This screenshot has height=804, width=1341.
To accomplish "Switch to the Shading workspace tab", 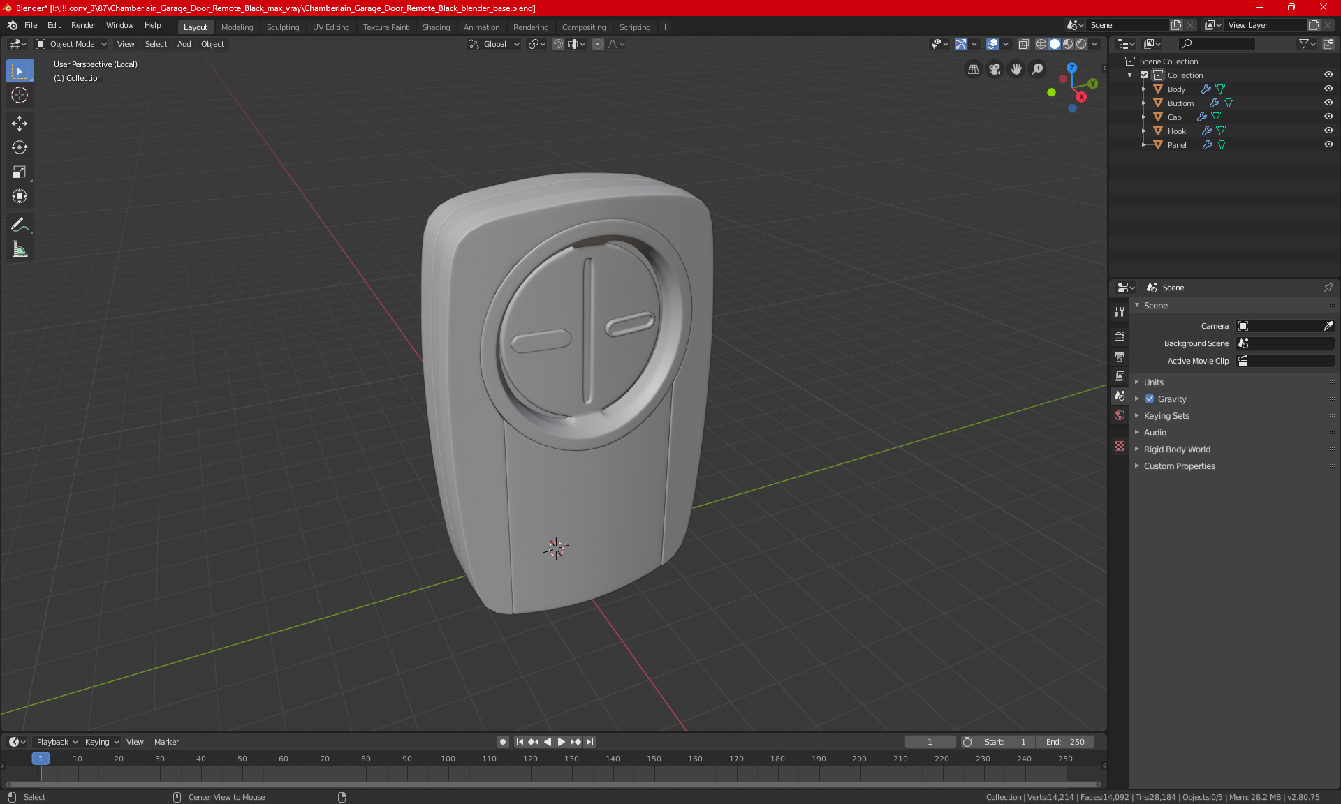I will (x=436, y=27).
